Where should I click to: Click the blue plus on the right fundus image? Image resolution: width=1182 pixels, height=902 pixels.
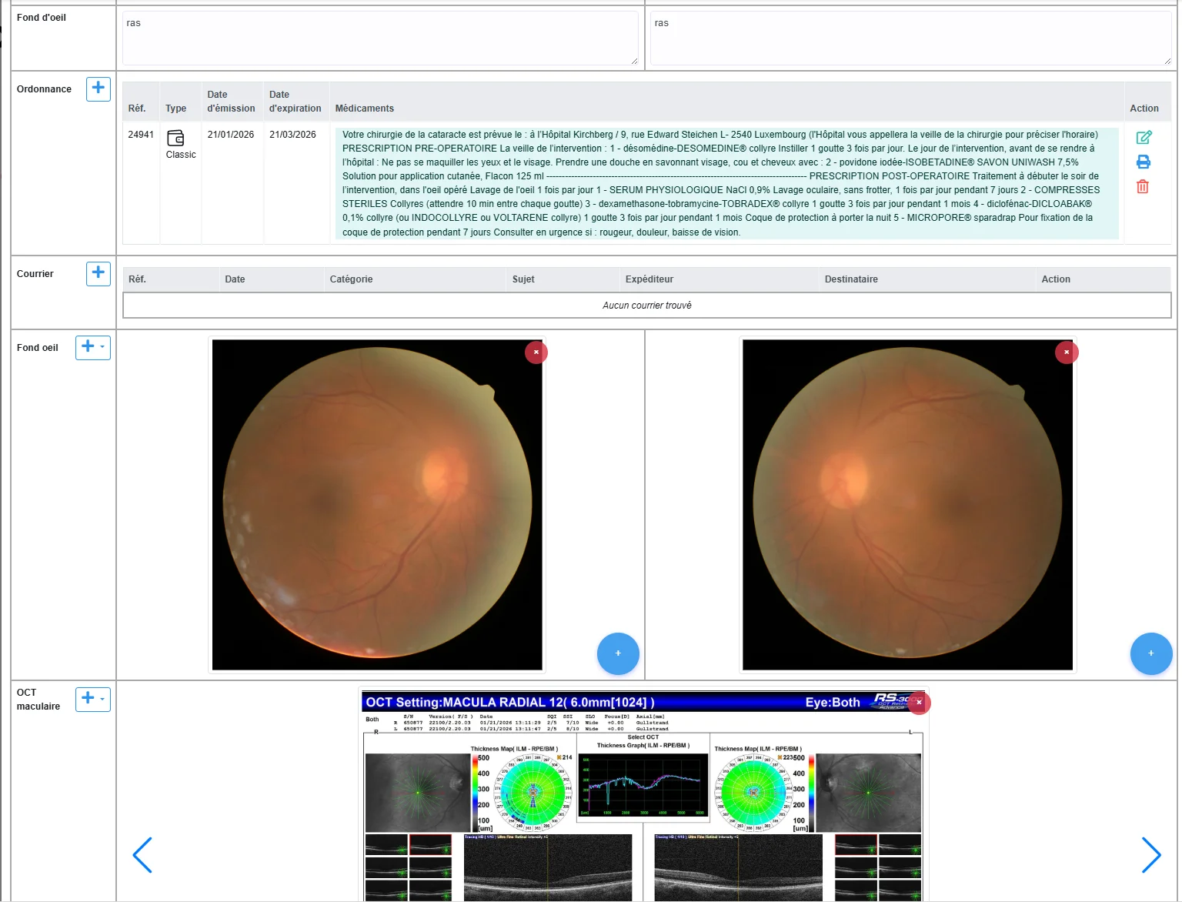pos(1150,653)
